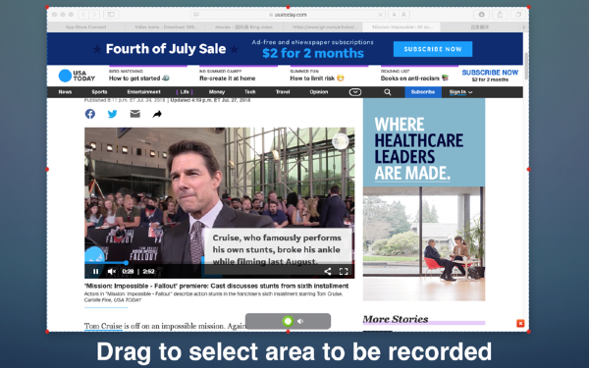Viewport: 589px width, 368px height.
Task: Switch to the App Store Connect tab
Action: coord(85,27)
